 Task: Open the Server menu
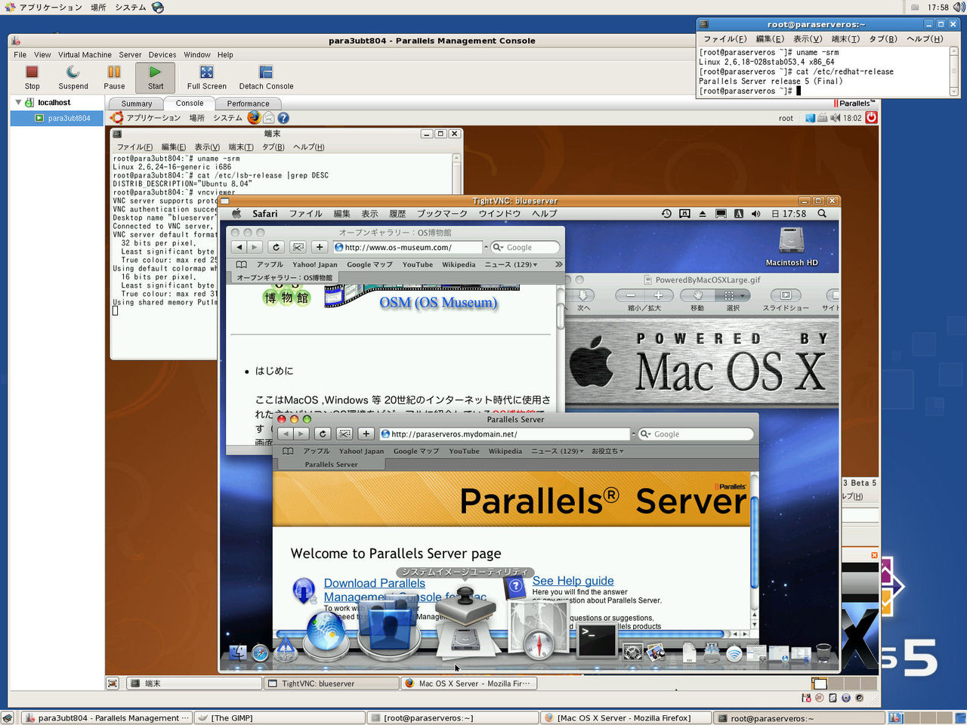130,54
